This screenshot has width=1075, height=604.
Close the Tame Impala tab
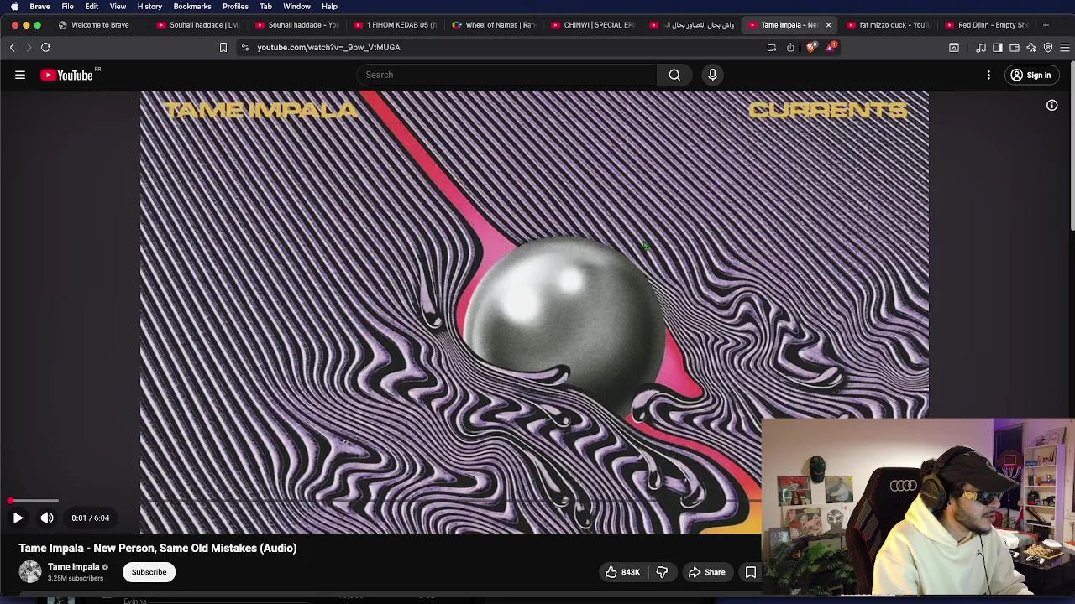tap(828, 25)
